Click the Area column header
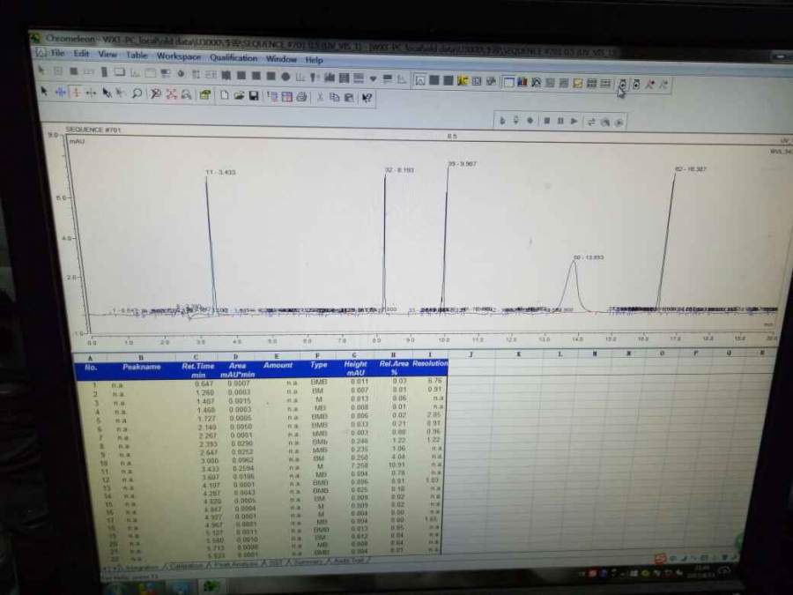Image resolution: width=793 pixels, height=595 pixels. point(237,370)
